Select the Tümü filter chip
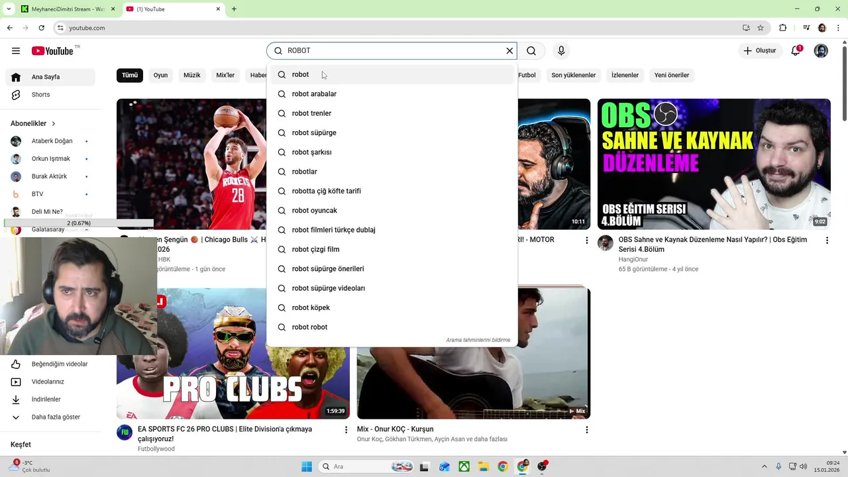 [130, 76]
